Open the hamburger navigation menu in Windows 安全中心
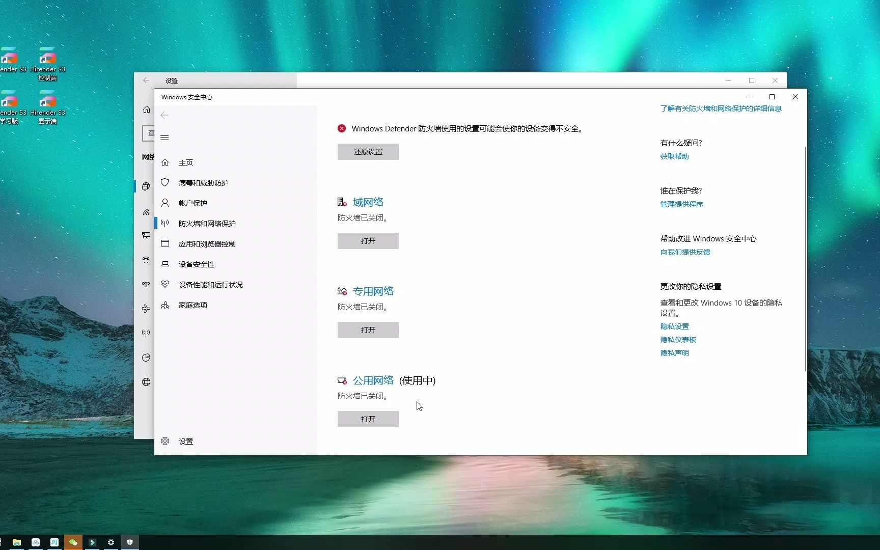The width and height of the screenshot is (880, 550). 164,137
